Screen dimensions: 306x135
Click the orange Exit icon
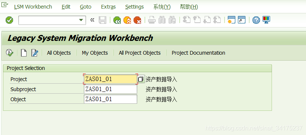click(127, 20)
